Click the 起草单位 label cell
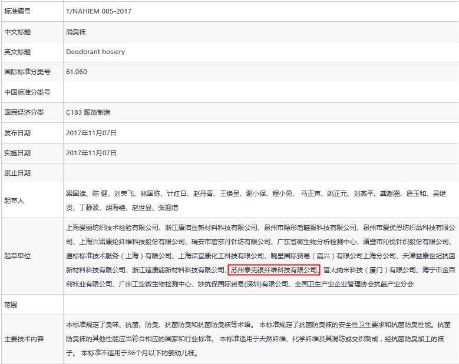 coord(18,256)
